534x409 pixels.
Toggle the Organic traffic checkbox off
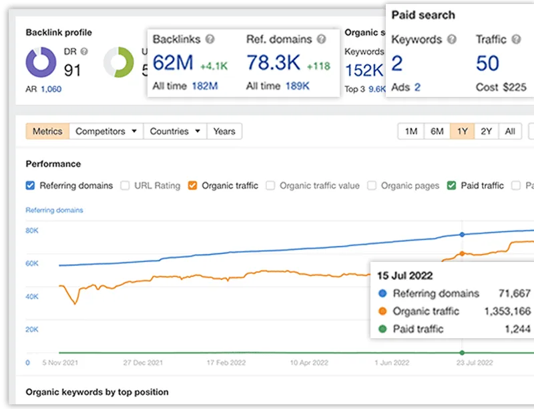192,186
